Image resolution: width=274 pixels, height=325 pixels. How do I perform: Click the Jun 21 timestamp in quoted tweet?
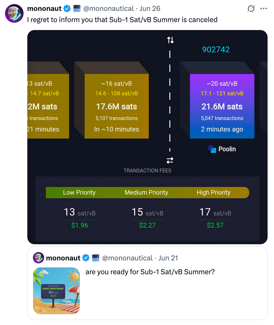[168, 258]
